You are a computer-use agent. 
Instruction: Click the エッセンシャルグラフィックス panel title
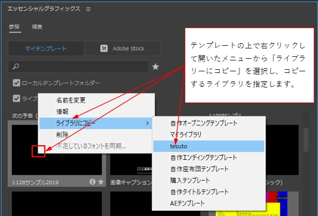coord(44,9)
